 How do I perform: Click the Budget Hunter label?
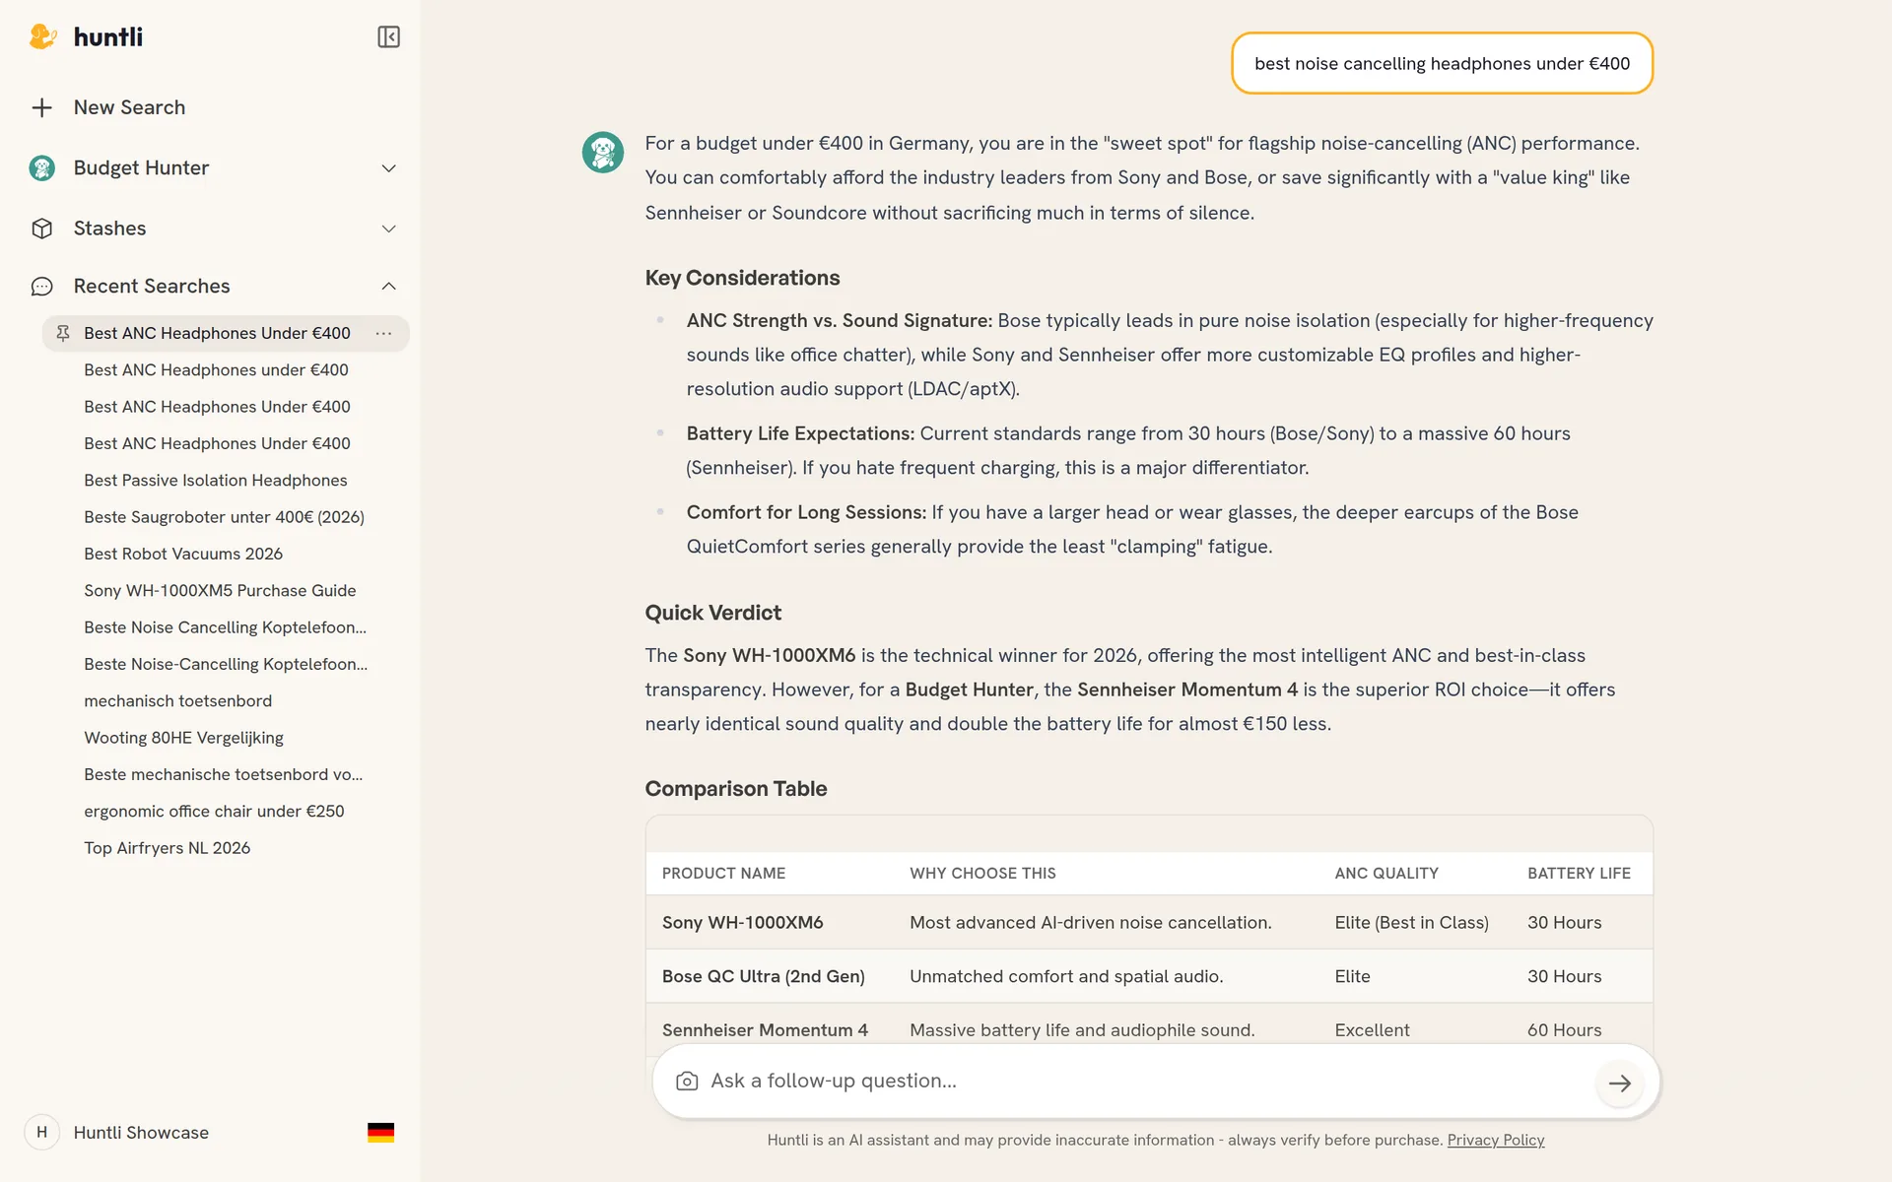pos(141,168)
